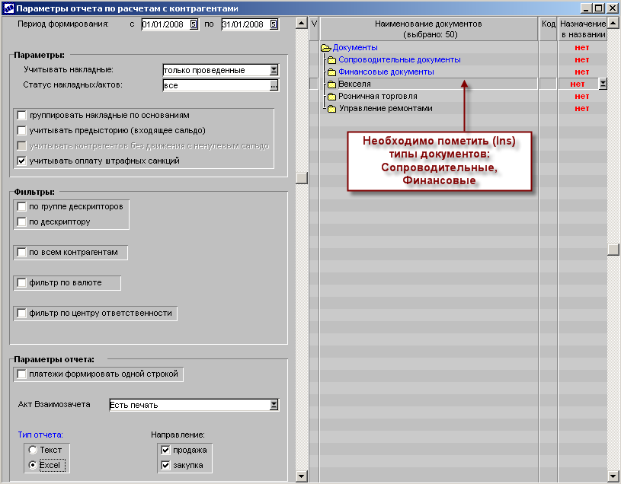This screenshot has width=621, height=484.
Task: Open Акт Взаимозачета dropdown
Action: [274, 405]
